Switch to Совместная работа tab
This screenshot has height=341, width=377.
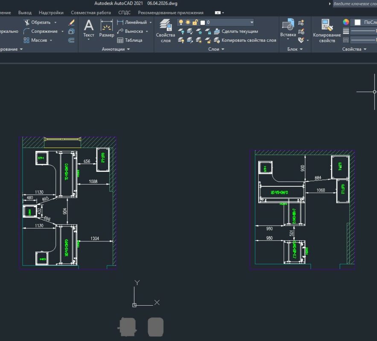coord(91,12)
